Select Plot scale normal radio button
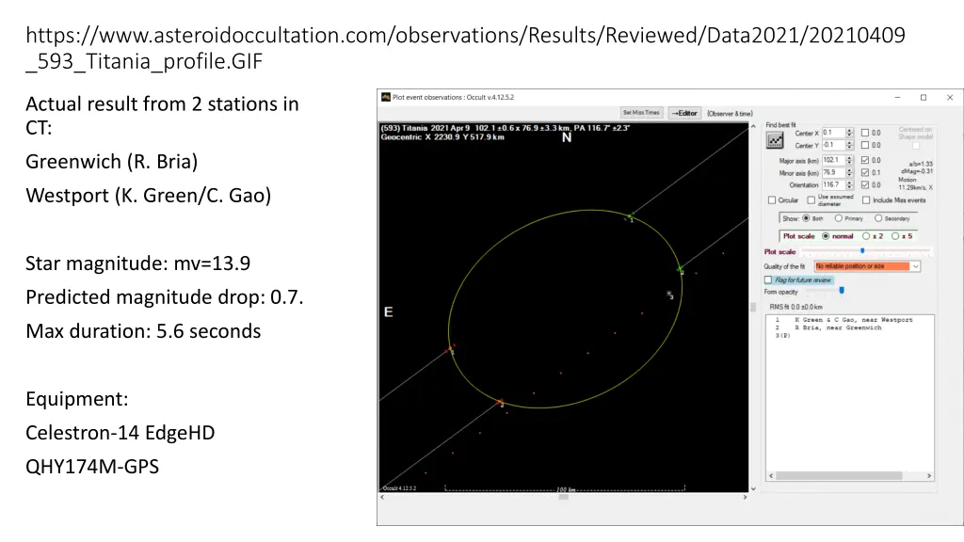The image size is (964, 542). 826,236
